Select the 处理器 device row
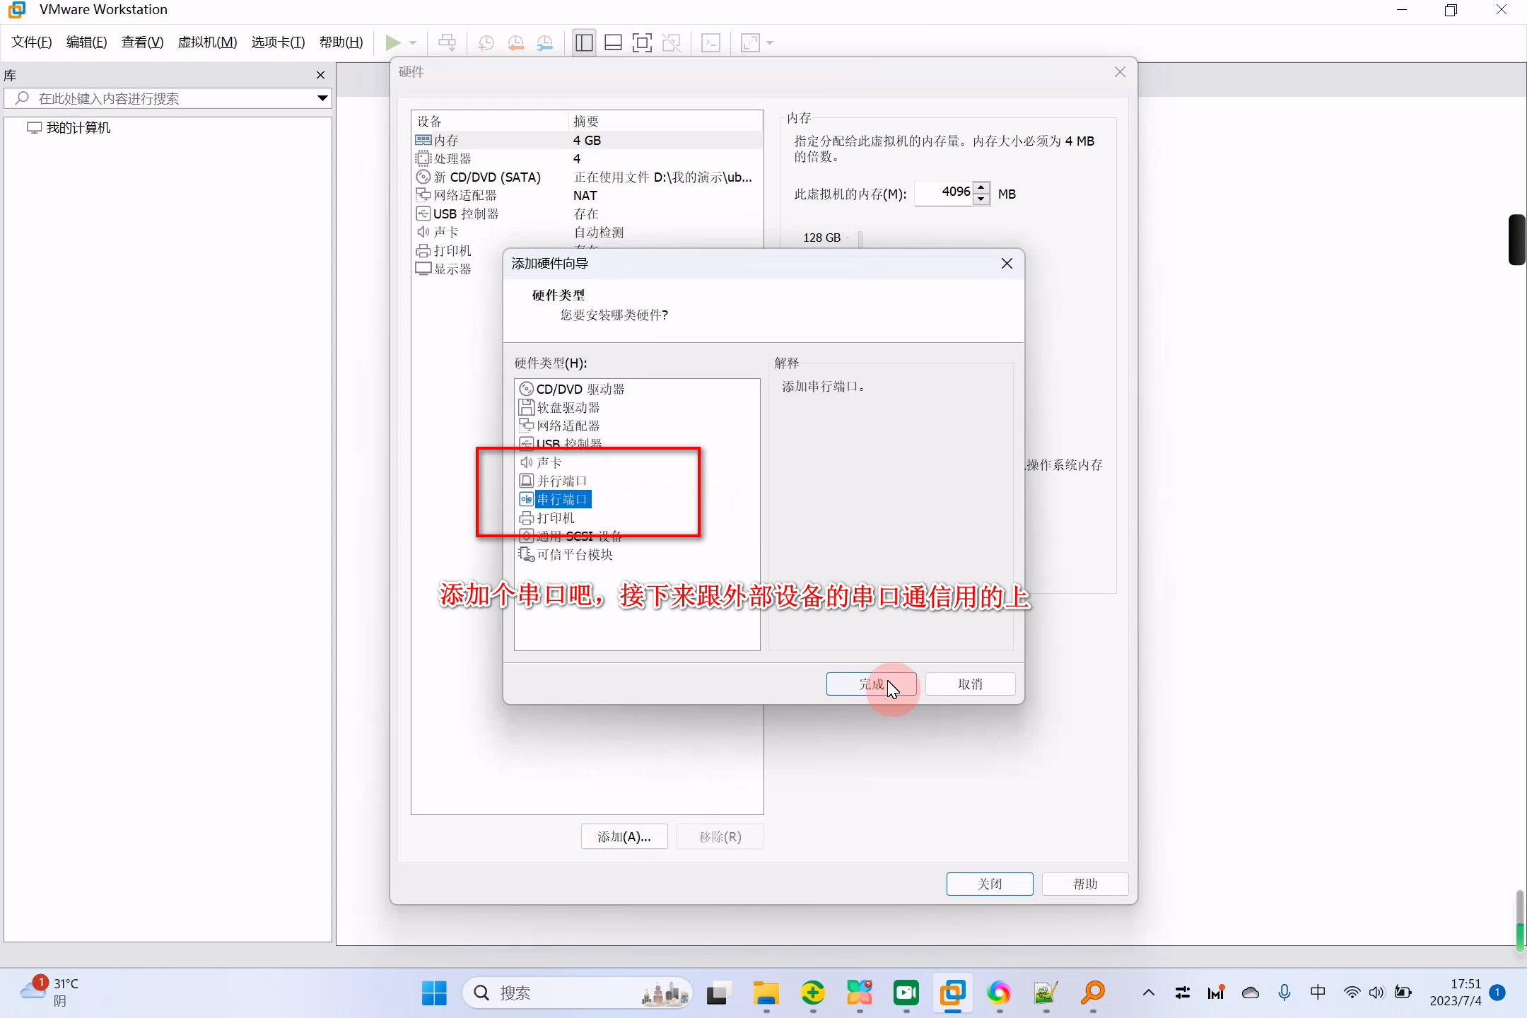 coord(587,158)
